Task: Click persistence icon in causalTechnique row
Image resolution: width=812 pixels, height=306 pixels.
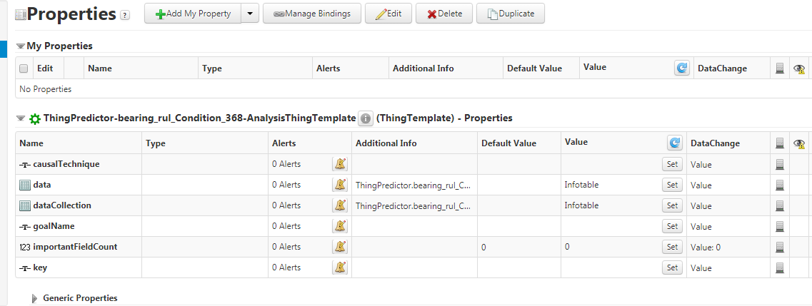Action: tap(780, 164)
